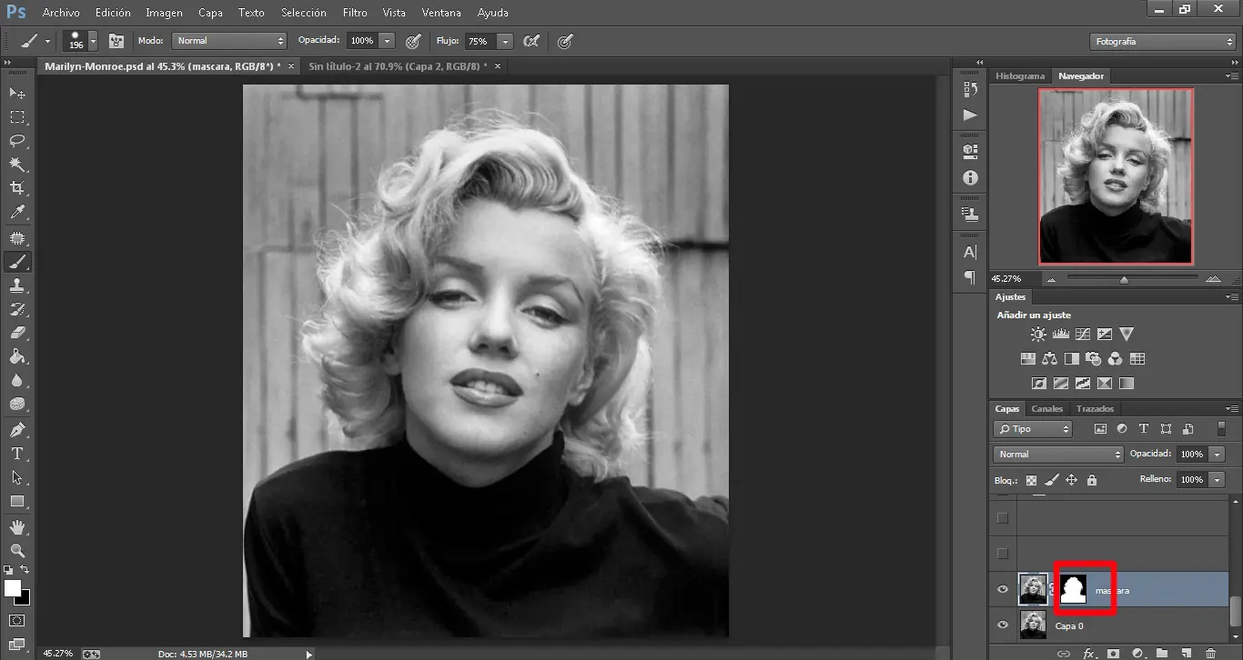This screenshot has height=660, width=1243.
Task: Select the Eraser tool
Action: [x=17, y=333]
